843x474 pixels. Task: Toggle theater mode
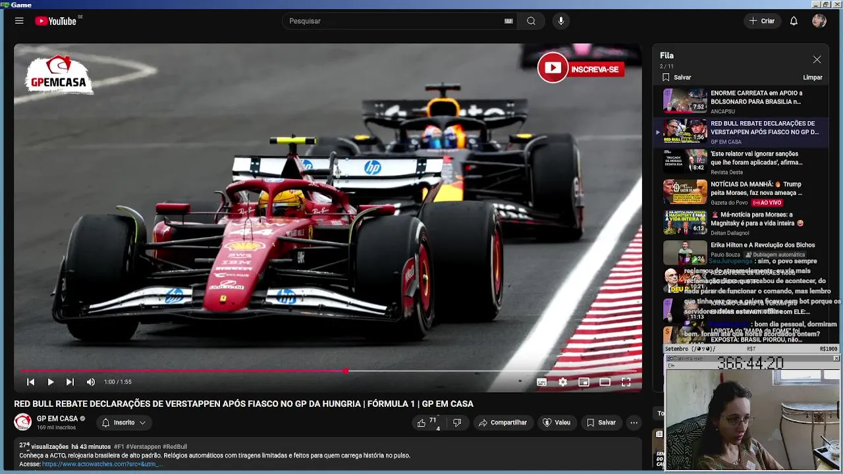[x=605, y=382]
